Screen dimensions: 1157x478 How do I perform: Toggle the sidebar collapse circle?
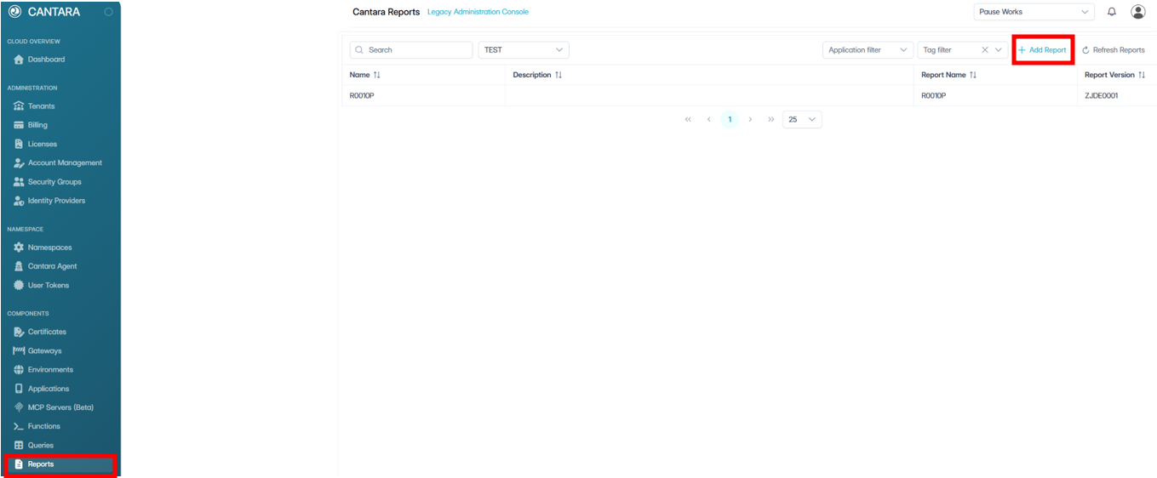(x=108, y=12)
